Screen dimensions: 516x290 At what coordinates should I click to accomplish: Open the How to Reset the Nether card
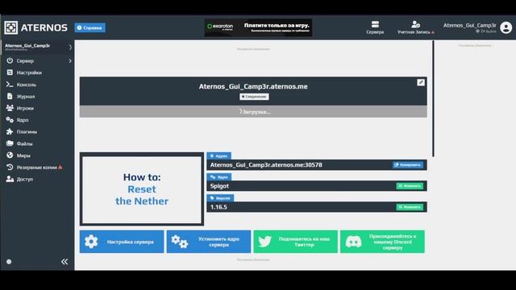142,189
